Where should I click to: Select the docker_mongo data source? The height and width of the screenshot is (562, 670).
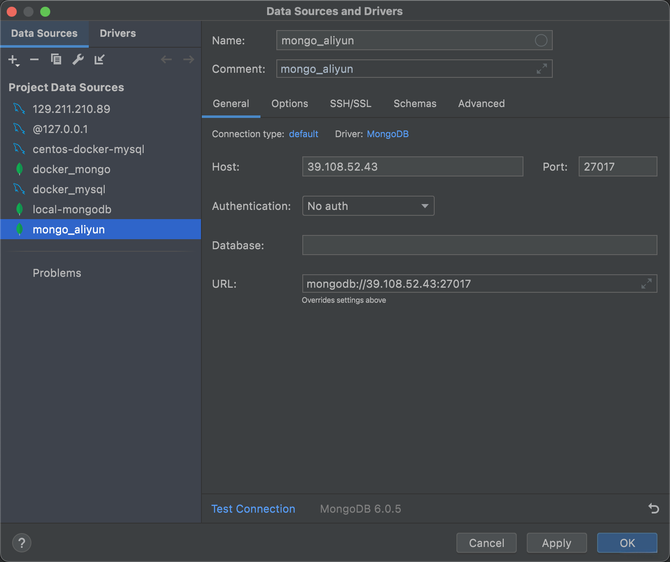72,169
